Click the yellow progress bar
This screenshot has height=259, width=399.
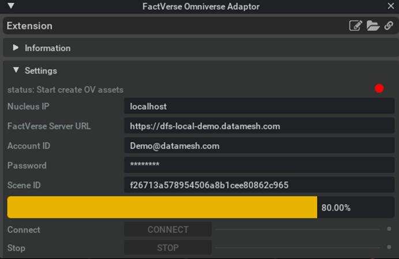[162, 207]
